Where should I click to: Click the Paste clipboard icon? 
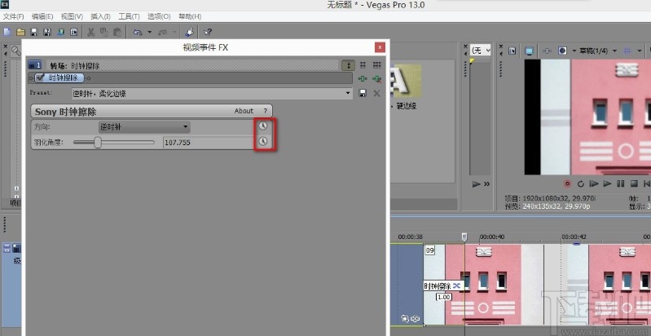point(117,32)
